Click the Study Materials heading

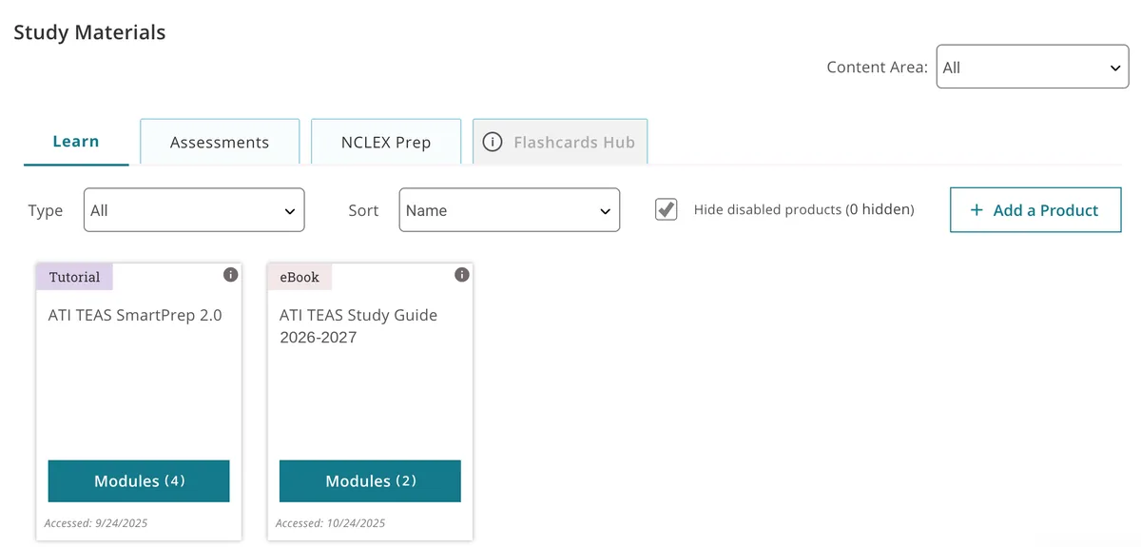pyautogui.click(x=89, y=32)
